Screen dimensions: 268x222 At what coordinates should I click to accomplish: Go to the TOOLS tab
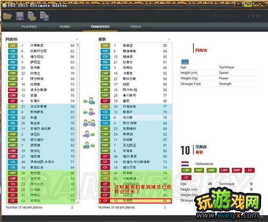[x=136, y=27]
